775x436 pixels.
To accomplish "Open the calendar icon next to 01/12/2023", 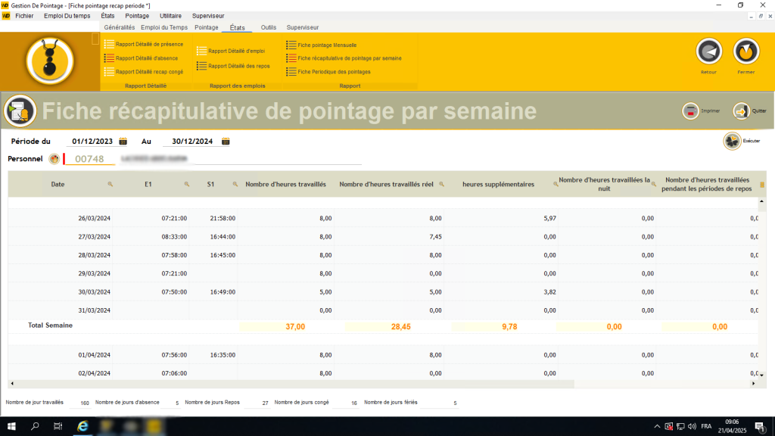I will tap(123, 141).
